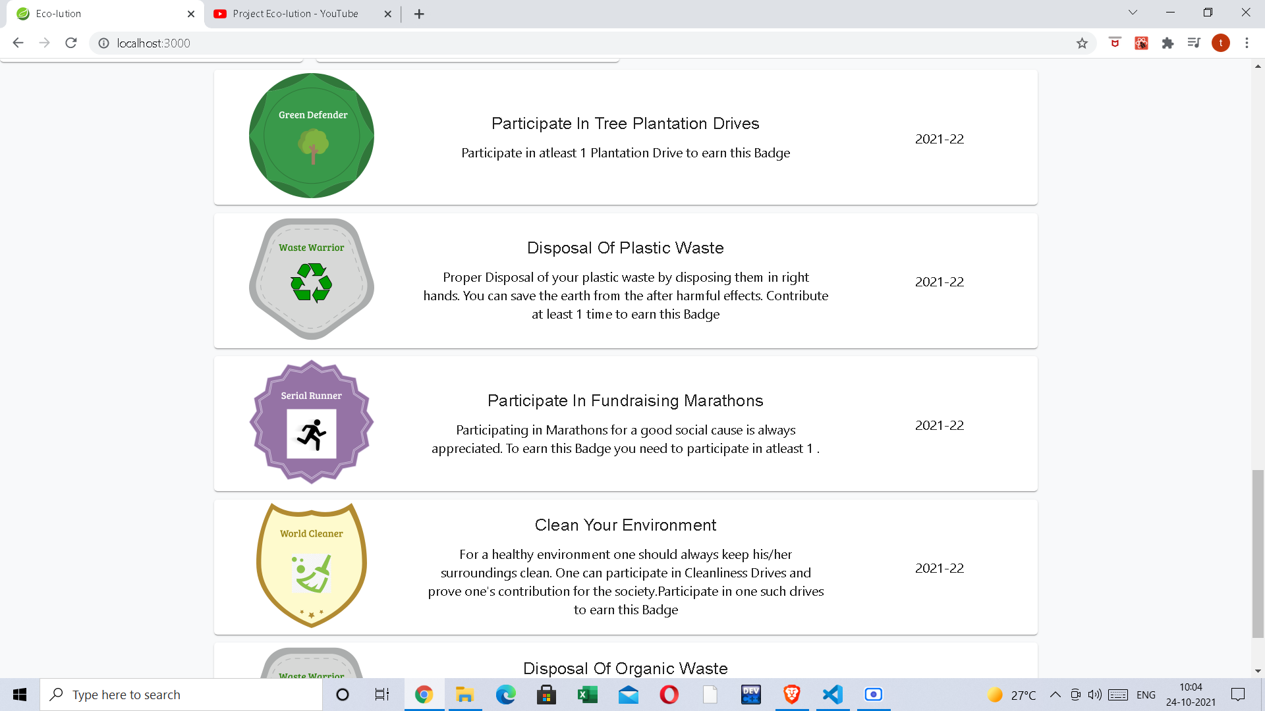Open a new browser tab
Image resolution: width=1265 pixels, height=711 pixels.
419,14
